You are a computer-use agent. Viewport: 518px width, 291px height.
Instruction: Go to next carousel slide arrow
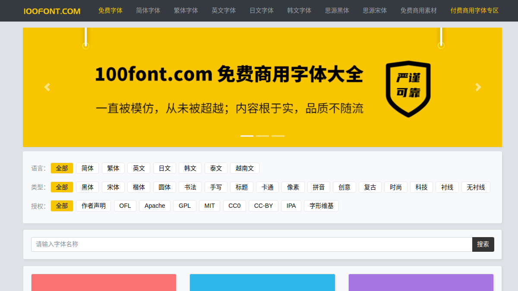(478, 87)
